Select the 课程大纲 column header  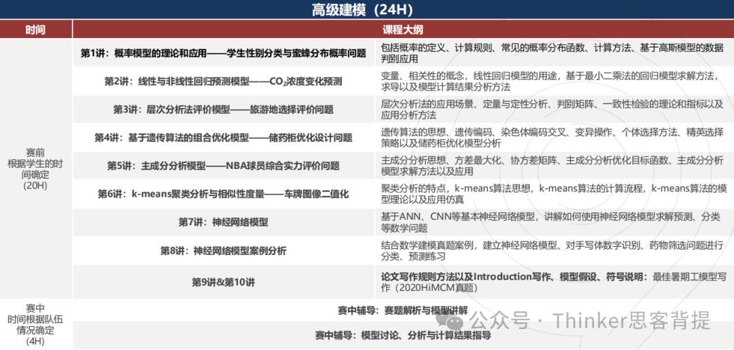[402, 29]
